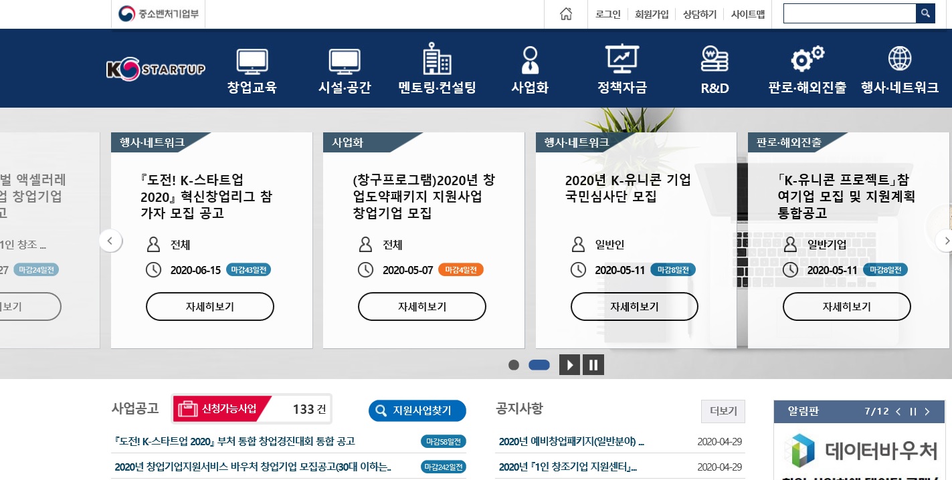Click 더보기 next to 공지사항

click(723, 411)
